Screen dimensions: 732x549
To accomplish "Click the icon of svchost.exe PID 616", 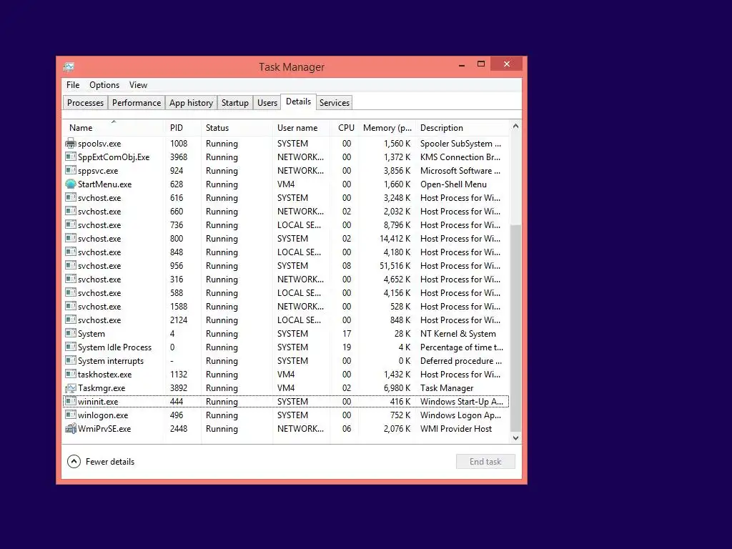I will point(71,197).
